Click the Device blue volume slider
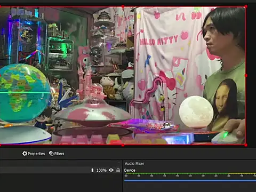 click(x=190, y=180)
